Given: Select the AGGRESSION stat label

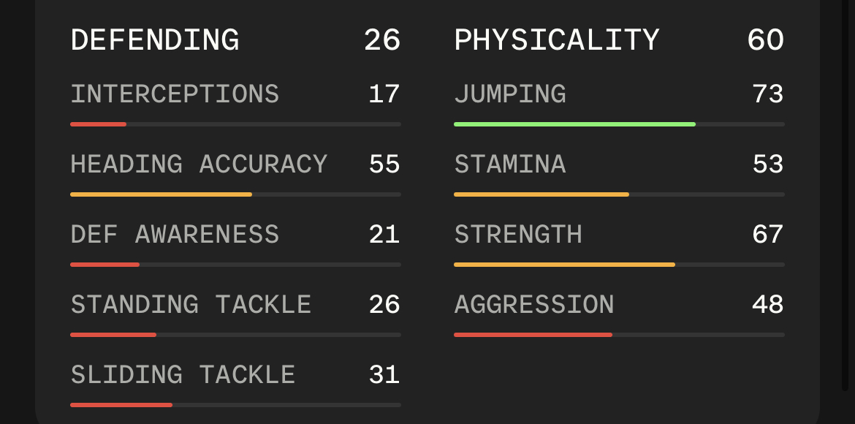Looking at the screenshot, I should tap(534, 305).
